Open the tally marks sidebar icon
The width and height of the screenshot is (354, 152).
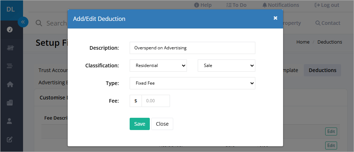(10, 48)
